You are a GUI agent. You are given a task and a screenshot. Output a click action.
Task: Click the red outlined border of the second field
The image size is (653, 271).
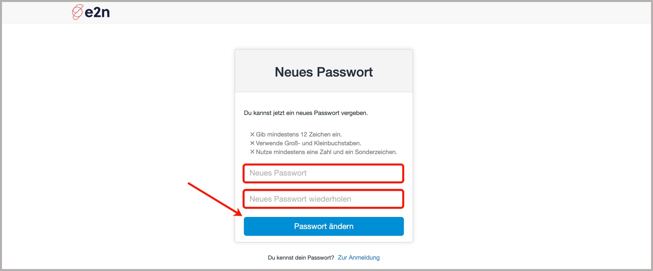click(x=324, y=190)
